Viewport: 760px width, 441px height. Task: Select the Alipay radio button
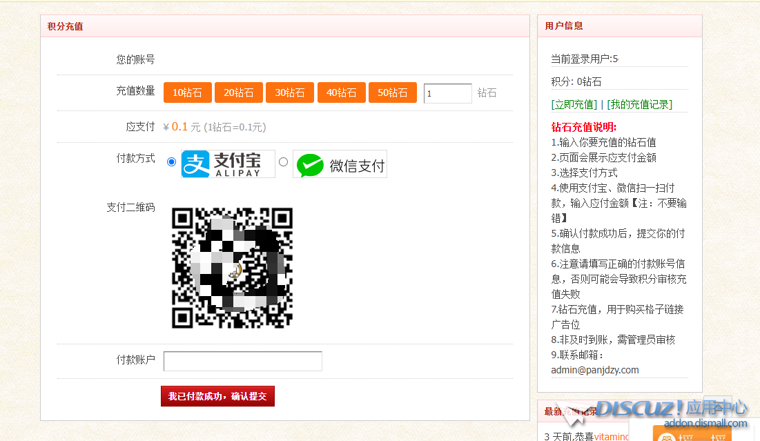(172, 162)
